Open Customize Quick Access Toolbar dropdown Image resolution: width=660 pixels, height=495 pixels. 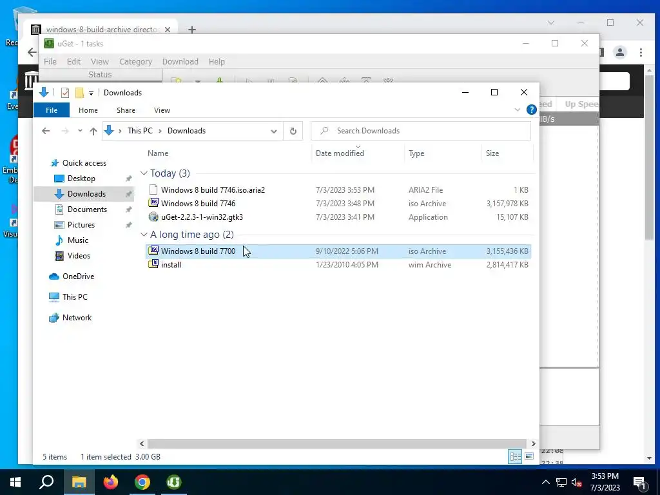click(91, 93)
